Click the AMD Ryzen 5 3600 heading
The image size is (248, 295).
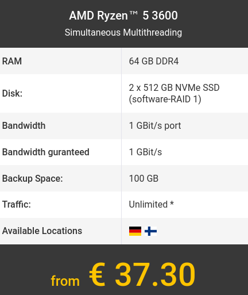tap(123, 16)
